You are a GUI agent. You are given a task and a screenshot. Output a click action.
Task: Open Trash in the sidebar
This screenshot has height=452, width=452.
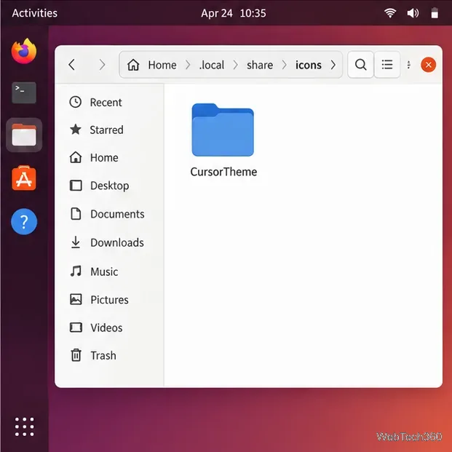93,355
